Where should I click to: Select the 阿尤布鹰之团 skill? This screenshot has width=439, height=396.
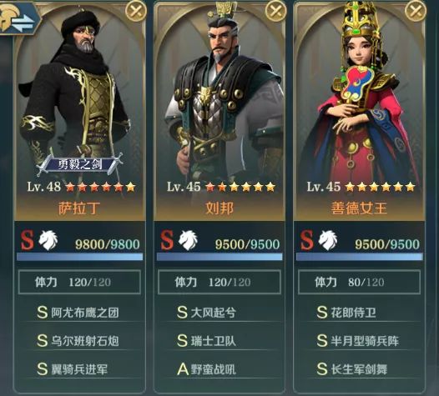coord(78,313)
